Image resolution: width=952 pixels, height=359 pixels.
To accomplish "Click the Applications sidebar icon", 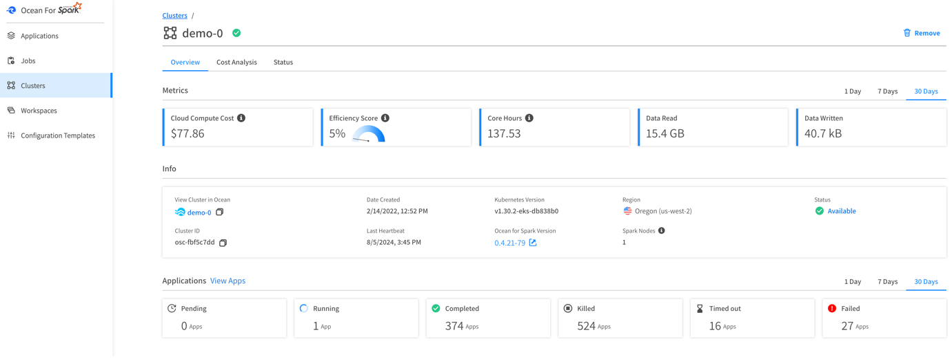I will [x=11, y=36].
